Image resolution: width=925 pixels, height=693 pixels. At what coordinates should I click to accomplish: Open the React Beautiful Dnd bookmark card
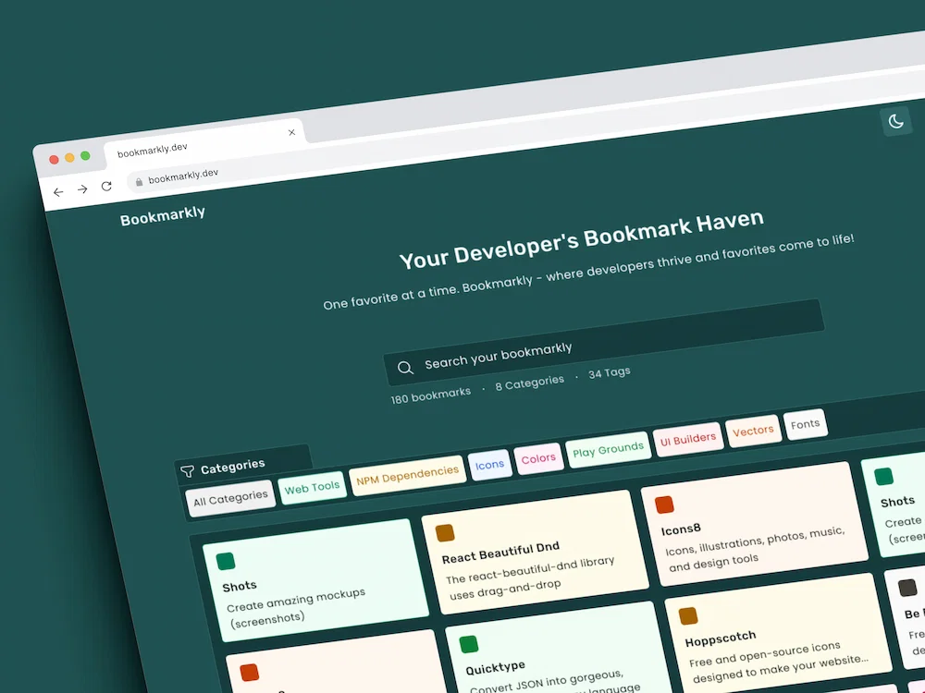coord(535,552)
